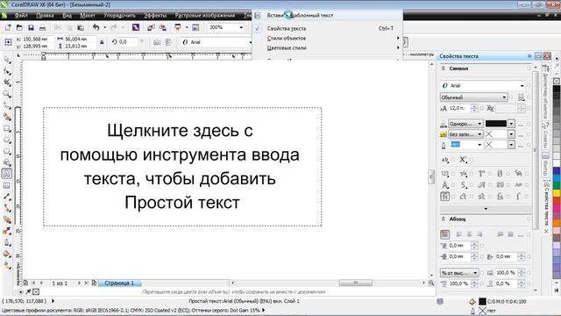
Task: Open the Файл menu
Action: click(21, 16)
